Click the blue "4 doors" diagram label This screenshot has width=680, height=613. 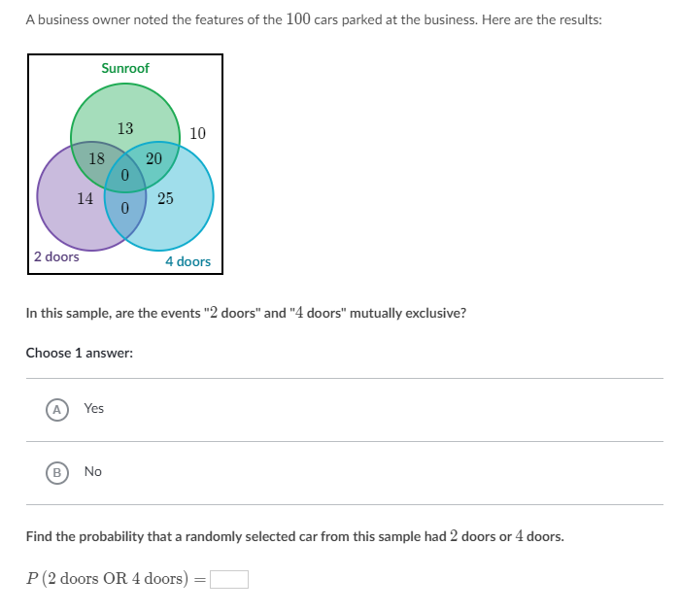tap(187, 261)
